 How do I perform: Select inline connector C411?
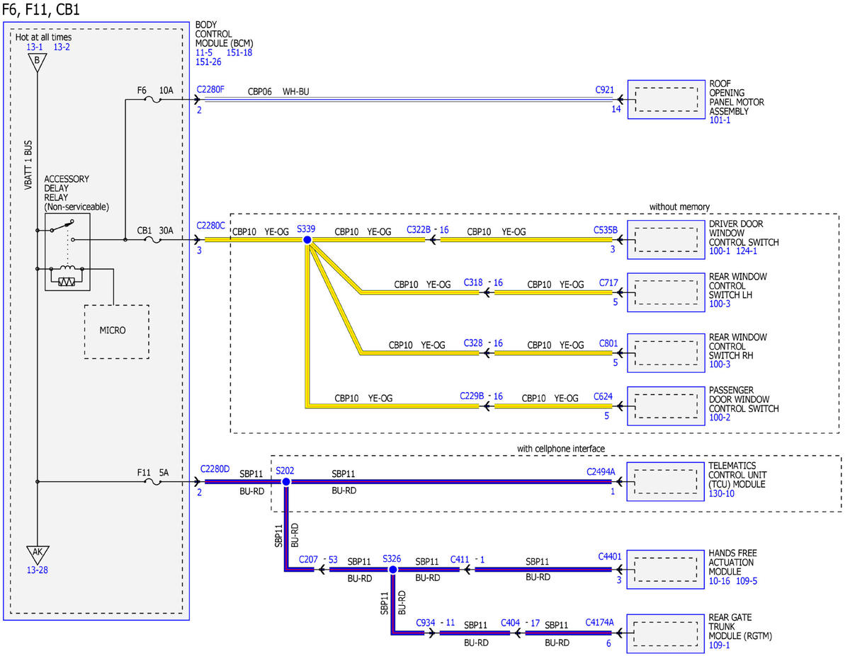tap(460, 559)
